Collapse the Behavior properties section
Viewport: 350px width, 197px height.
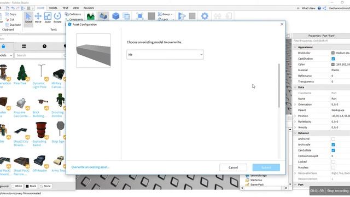(295, 133)
